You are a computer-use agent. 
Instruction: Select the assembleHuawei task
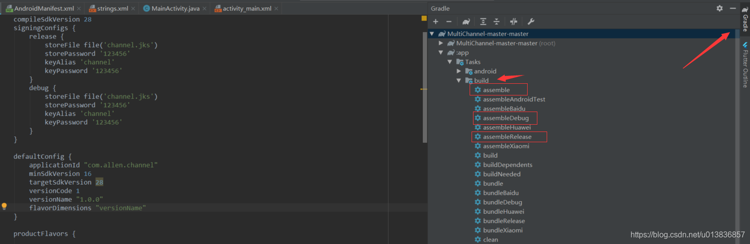(507, 127)
